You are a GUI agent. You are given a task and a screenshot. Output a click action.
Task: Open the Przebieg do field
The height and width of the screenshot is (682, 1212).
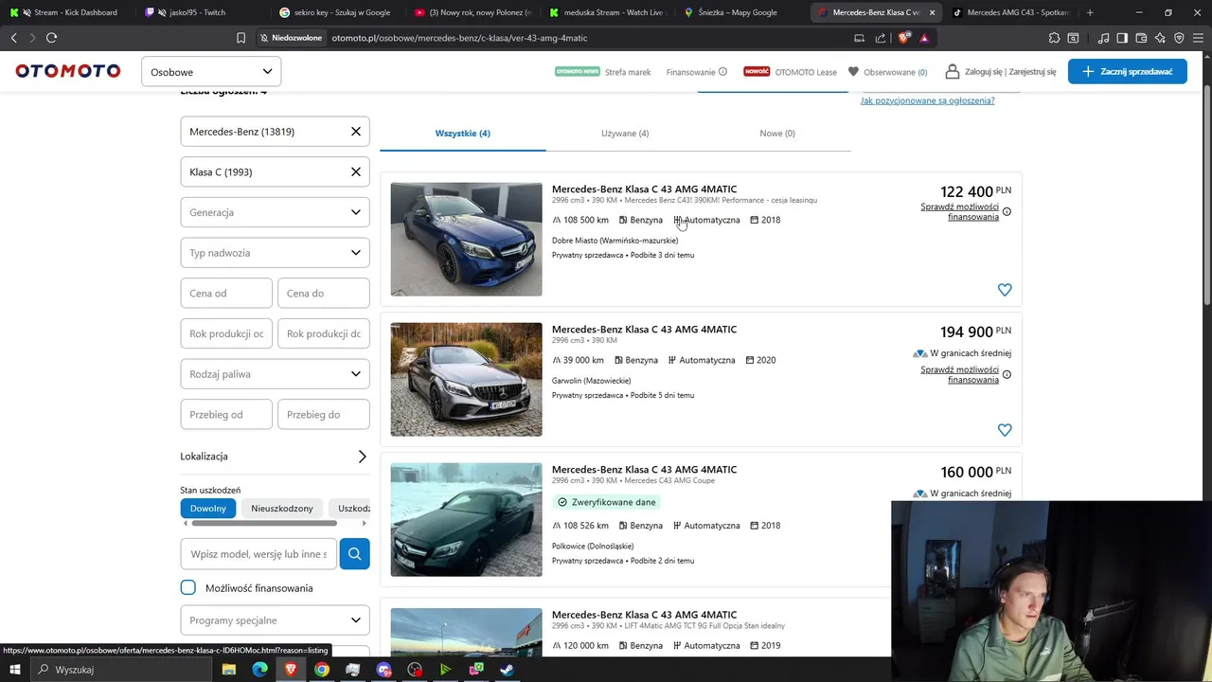[324, 415]
